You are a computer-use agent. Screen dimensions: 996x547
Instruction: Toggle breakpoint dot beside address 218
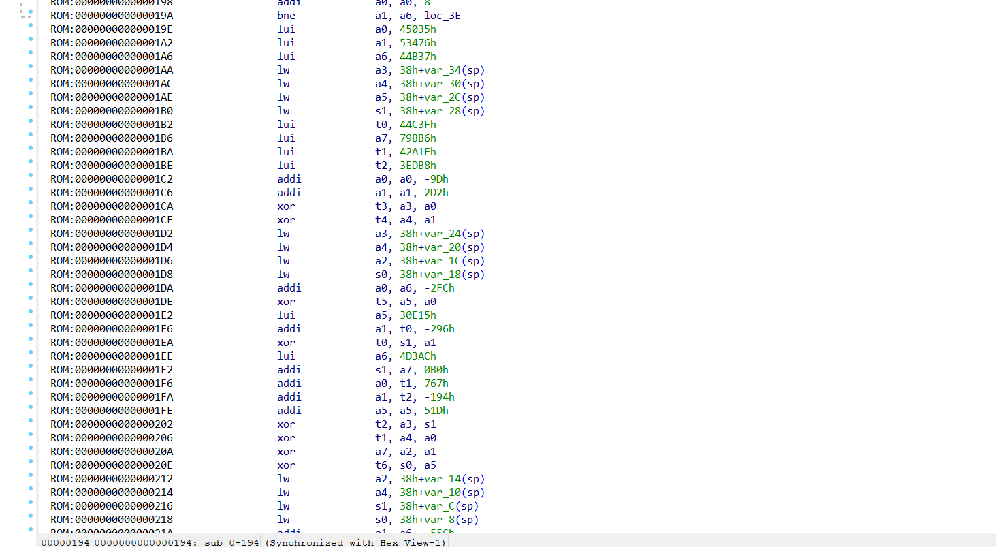pyautogui.click(x=31, y=516)
